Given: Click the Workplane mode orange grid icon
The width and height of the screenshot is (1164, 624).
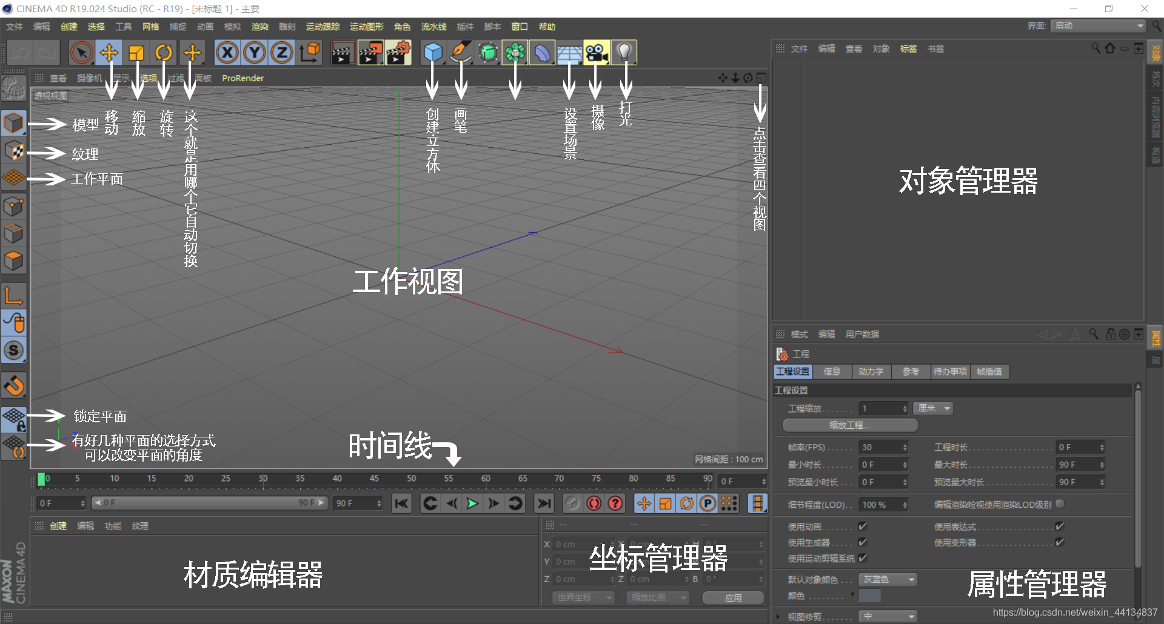Looking at the screenshot, I should tap(14, 178).
